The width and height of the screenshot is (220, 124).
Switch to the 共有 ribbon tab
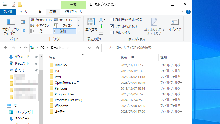[x=38, y=12]
